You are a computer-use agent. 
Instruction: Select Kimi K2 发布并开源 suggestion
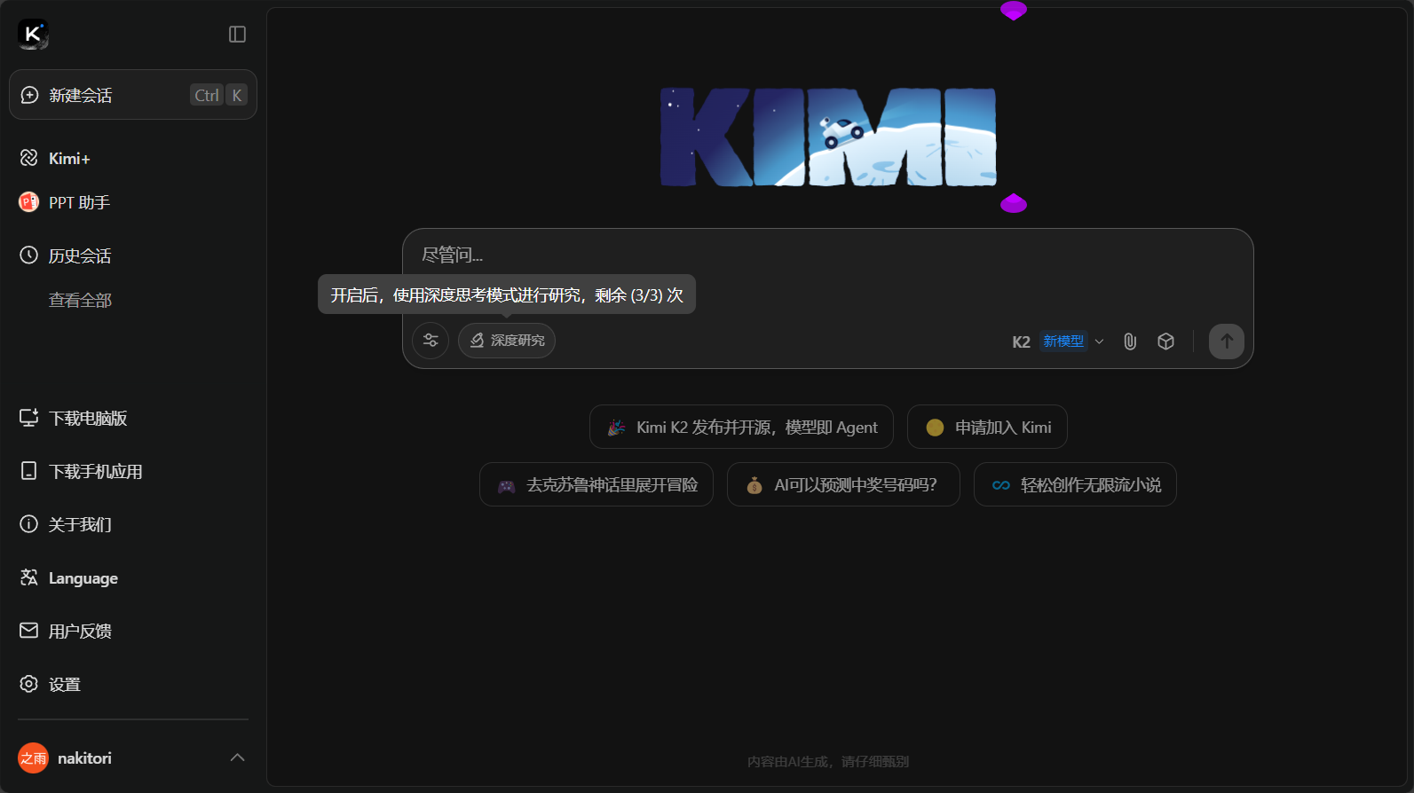[741, 428]
